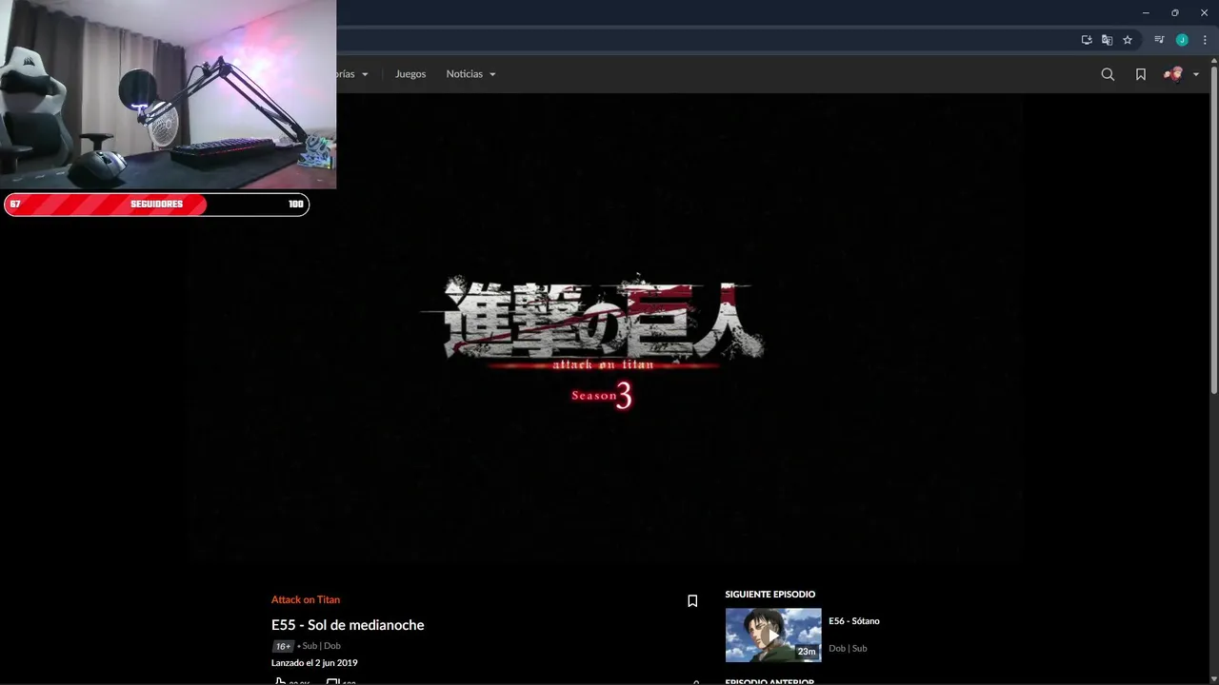The width and height of the screenshot is (1219, 685).
Task: Bookmark this page with the star icon
Action: coord(1128,40)
